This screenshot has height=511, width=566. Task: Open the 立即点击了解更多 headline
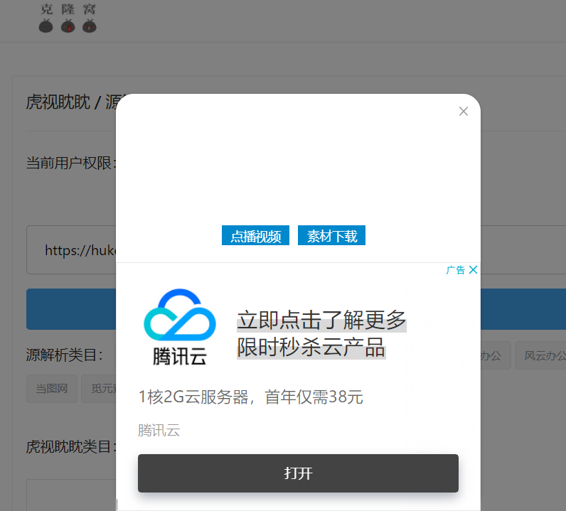point(321,320)
